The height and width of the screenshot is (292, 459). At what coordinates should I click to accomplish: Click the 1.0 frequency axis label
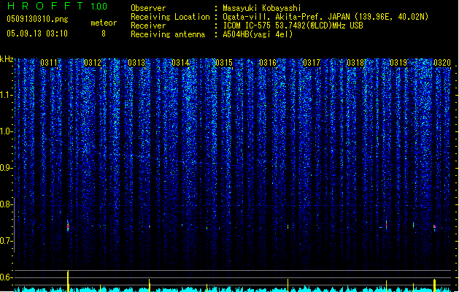coord(6,131)
